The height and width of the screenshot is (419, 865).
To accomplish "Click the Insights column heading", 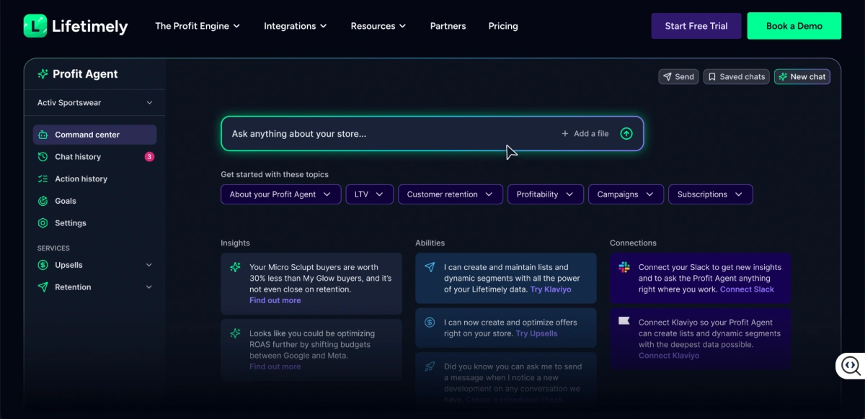I will 235,243.
